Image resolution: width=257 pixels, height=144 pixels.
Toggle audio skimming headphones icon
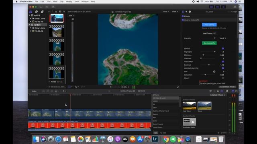coord(218,91)
